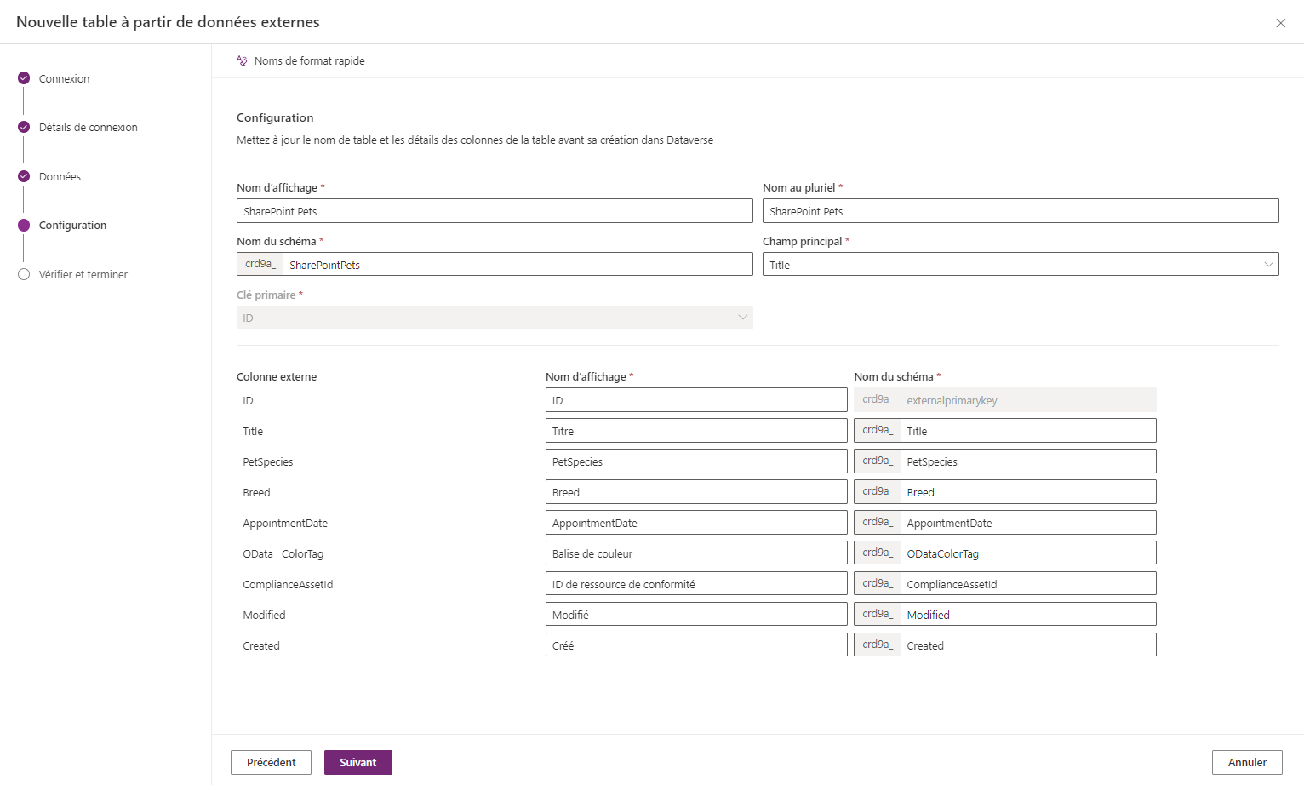Edit the Title schema name field
Viewport: 1304px width, 785px height.
click(1028, 431)
